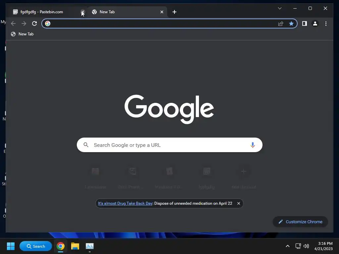Show the Chrome side panel
339x254 pixels.
point(305,23)
